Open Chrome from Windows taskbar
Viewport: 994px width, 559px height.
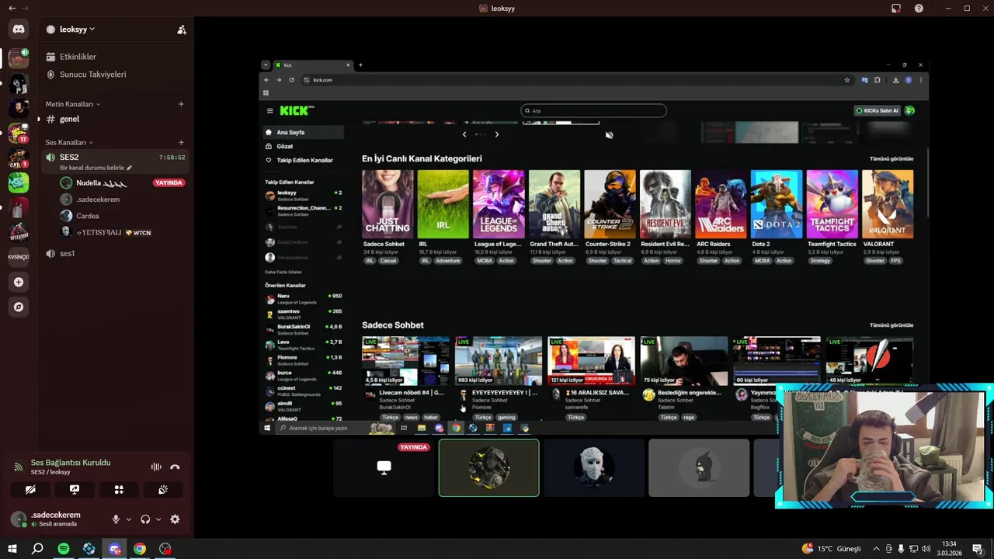point(140,549)
